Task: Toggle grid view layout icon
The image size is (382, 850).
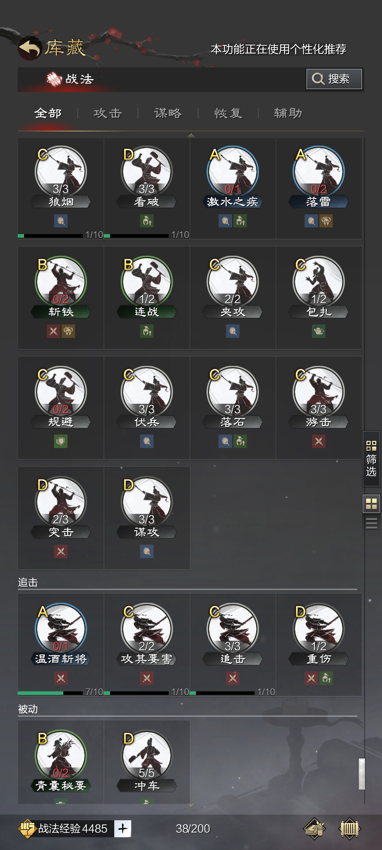Action: (371, 504)
